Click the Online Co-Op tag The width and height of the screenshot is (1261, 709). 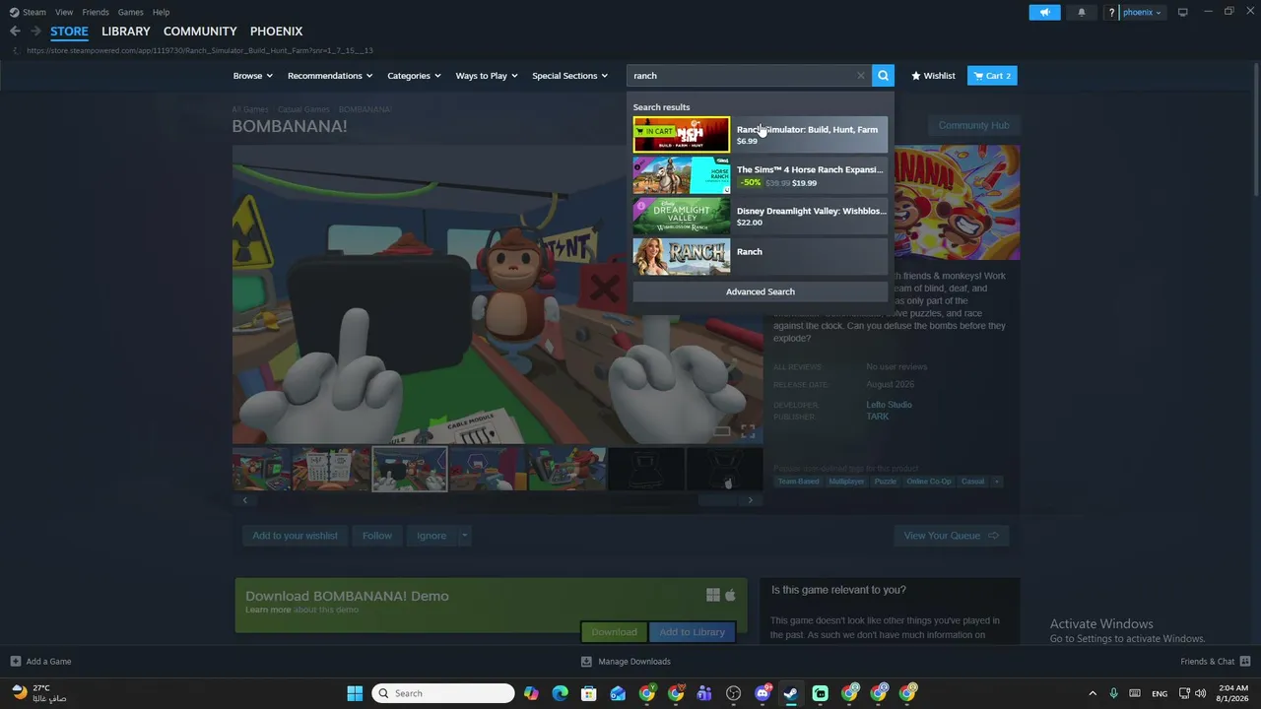point(929,482)
